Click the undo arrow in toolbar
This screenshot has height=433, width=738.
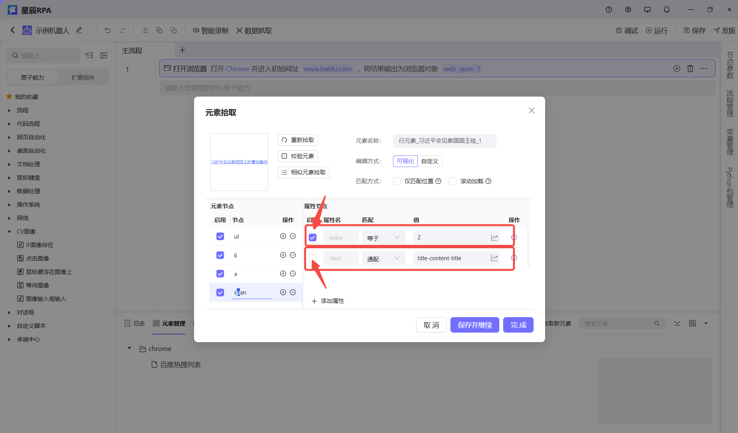coord(107,30)
